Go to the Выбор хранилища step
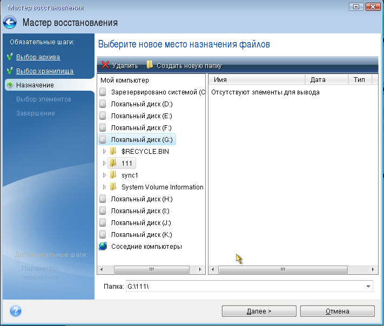384x326 pixels. 44,71
